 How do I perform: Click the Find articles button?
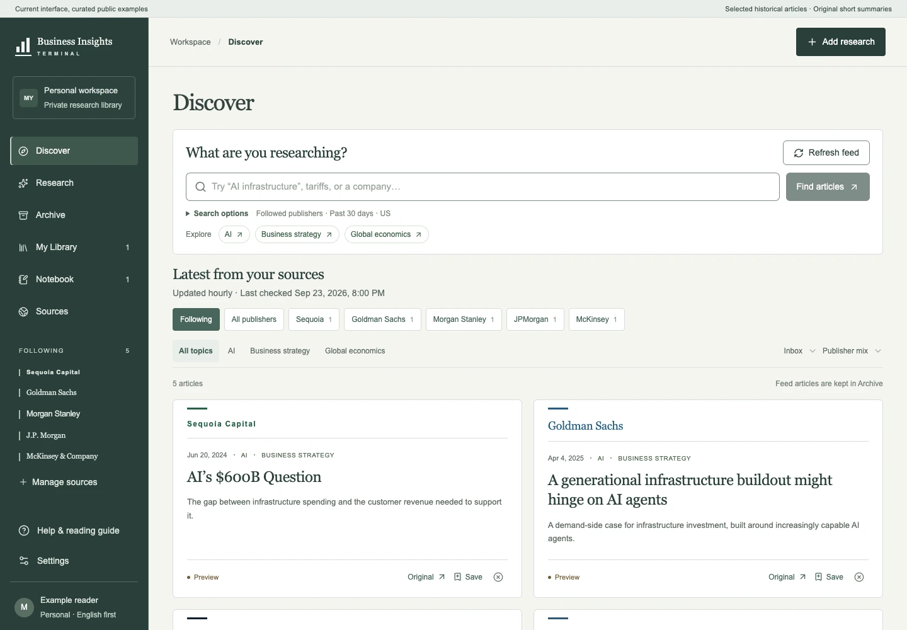click(828, 187)
